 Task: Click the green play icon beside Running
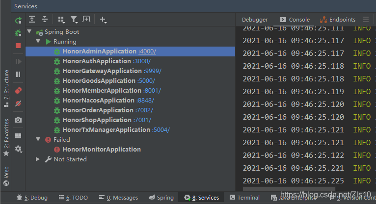tap(48, 42)
